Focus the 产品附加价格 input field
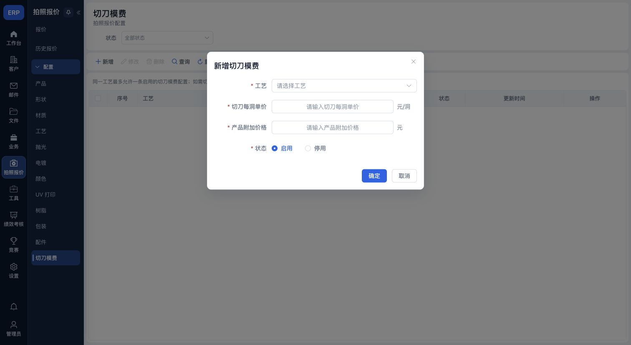The width and height of the screenshot is (631, 345). click(x=333, y=128)
